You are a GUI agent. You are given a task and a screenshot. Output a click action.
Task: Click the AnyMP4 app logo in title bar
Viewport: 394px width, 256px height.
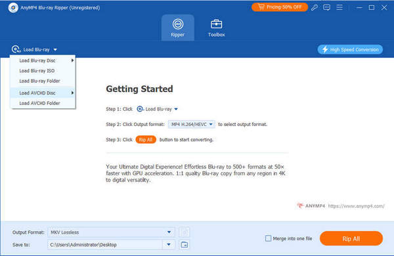click(13, 7)
